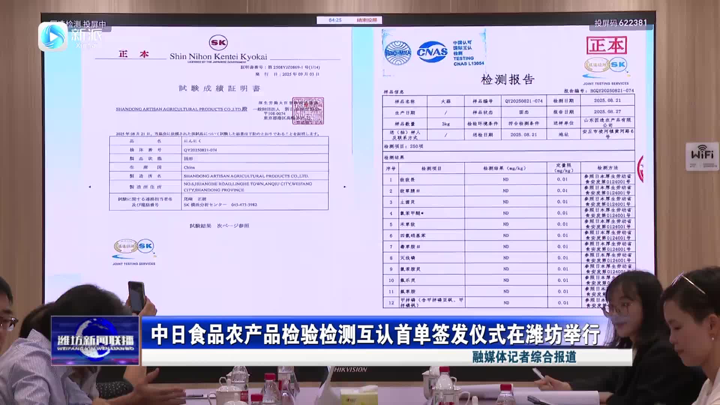Click the 新派 channel logo
This screenshot has width=720, height=405.
click(70, 36)
